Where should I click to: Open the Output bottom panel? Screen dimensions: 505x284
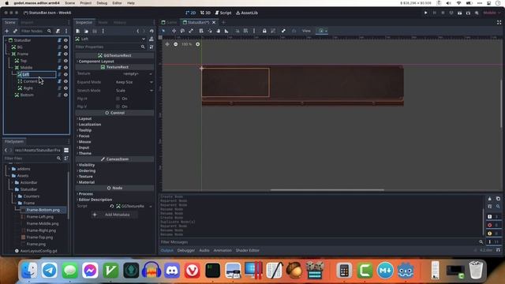166,250
